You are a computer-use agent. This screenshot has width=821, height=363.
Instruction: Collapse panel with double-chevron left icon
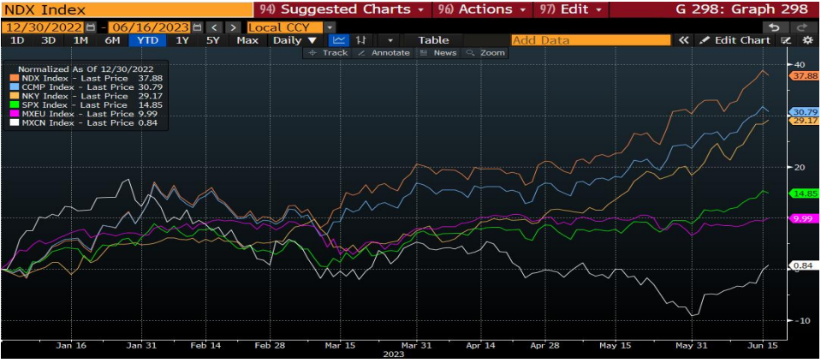683,40
